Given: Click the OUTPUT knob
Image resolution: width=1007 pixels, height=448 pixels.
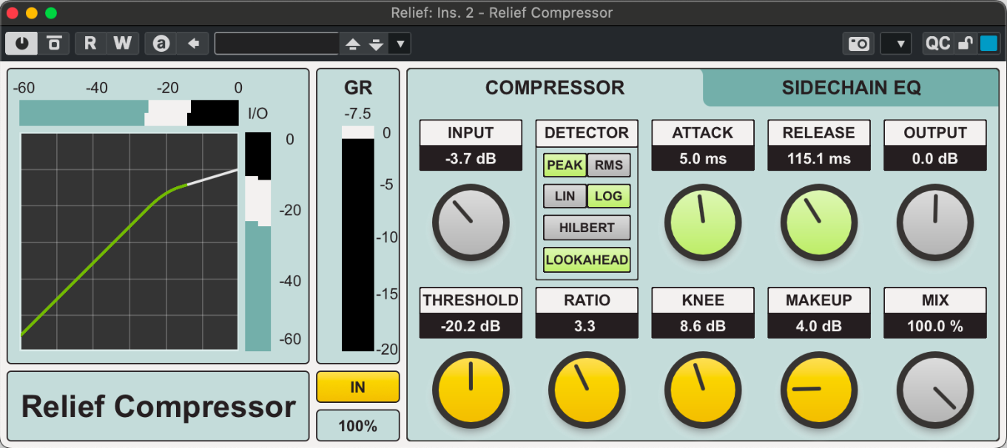Looking at the screenshot, I should pyautogui.click(x=935, y=223).
